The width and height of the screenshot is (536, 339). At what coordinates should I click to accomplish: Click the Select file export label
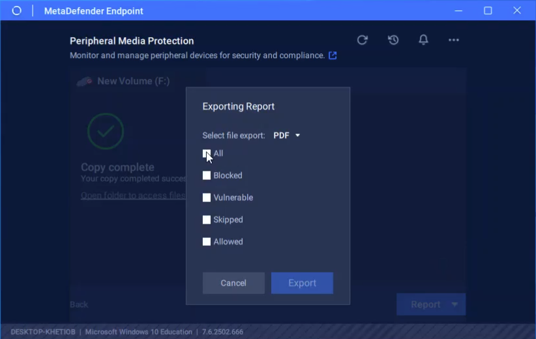coord(234,136)
